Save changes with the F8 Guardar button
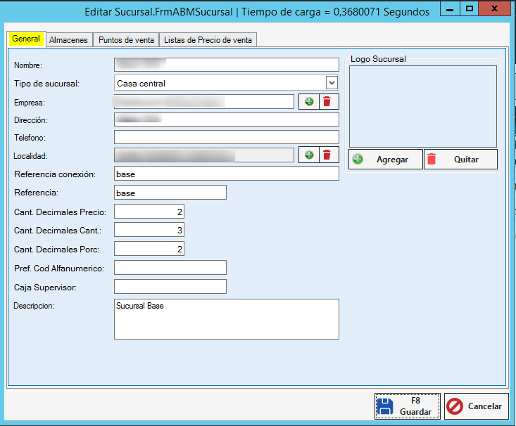This screenshot has width=516, height=426. pos(408,406)
